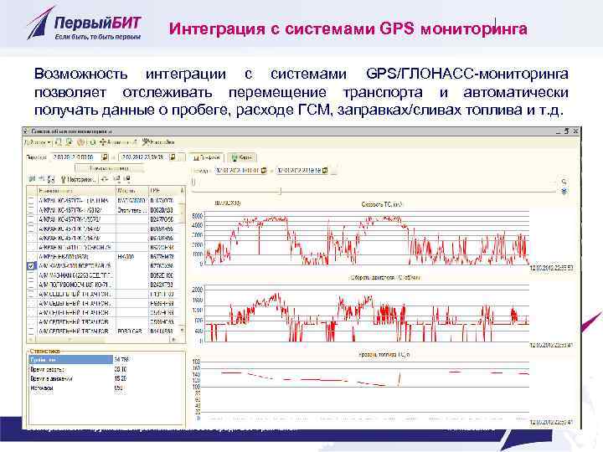Switch to the Карта tab
The width and height of the screenshot is (603, 452).
pyautogui.click(x=242, y=157)
